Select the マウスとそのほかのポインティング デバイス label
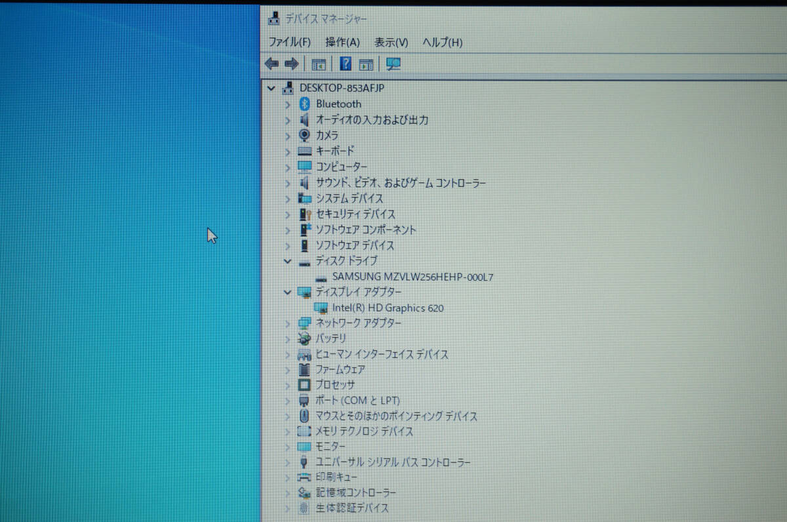 click(x=396, y=416)
